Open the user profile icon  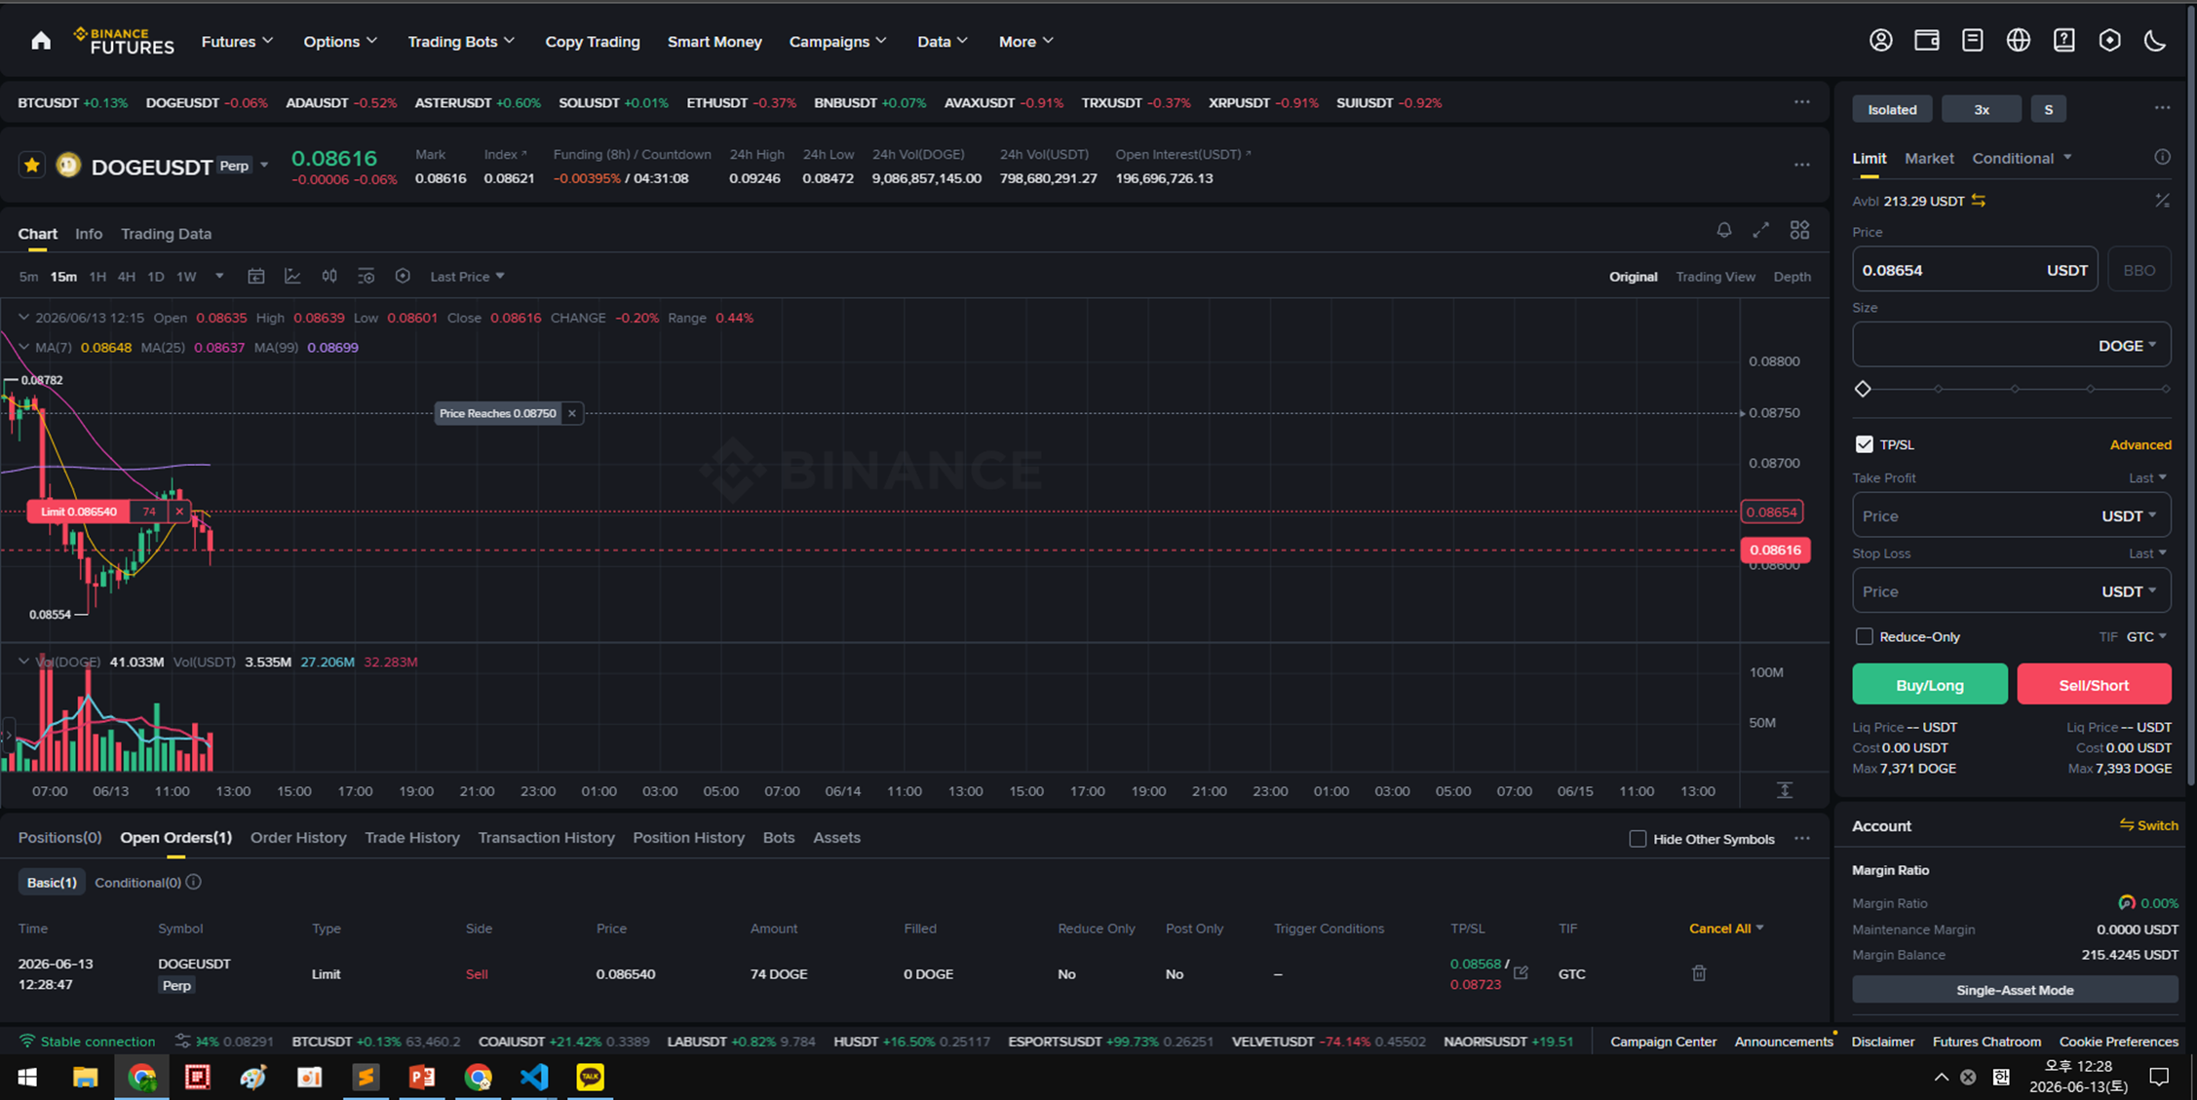click(x=1880, y=41)
